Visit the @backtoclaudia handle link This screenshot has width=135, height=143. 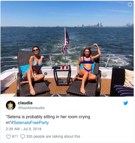pyautogui.click(x=31, y=108)
